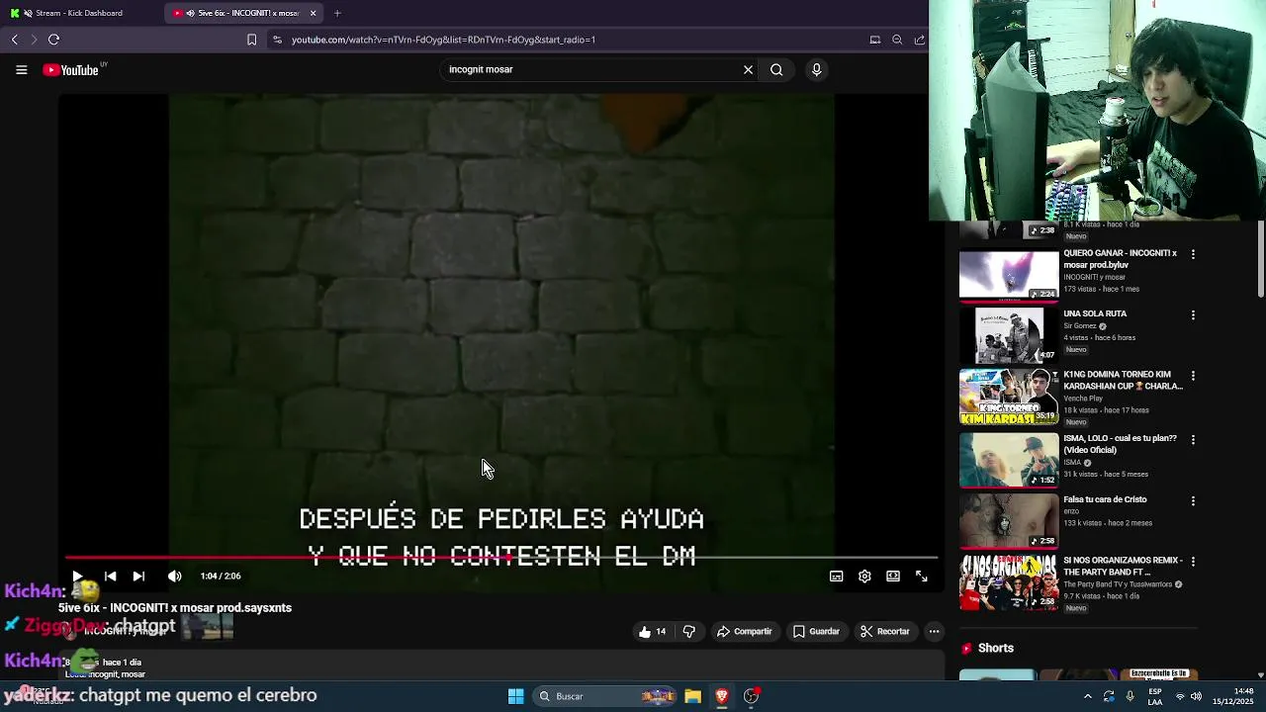Click the Shorts section heading
1266x712 pixels.
pyautogui.click(x=996, y=649)
